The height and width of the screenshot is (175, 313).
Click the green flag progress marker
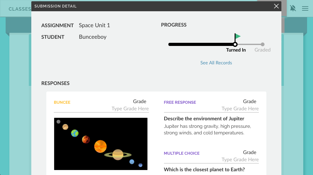point(238,36)
